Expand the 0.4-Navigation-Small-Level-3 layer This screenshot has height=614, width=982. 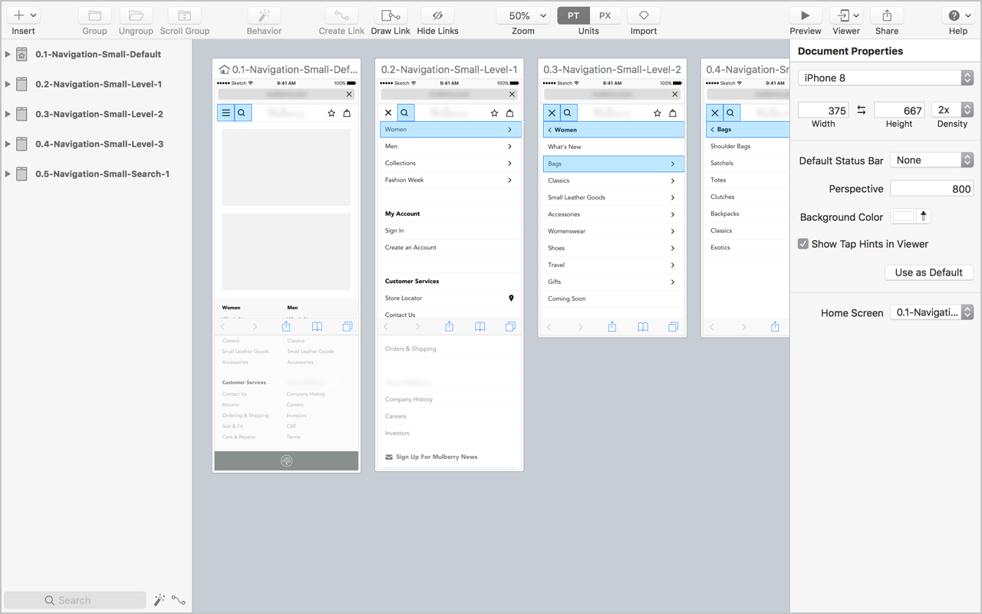pos(8,144)
